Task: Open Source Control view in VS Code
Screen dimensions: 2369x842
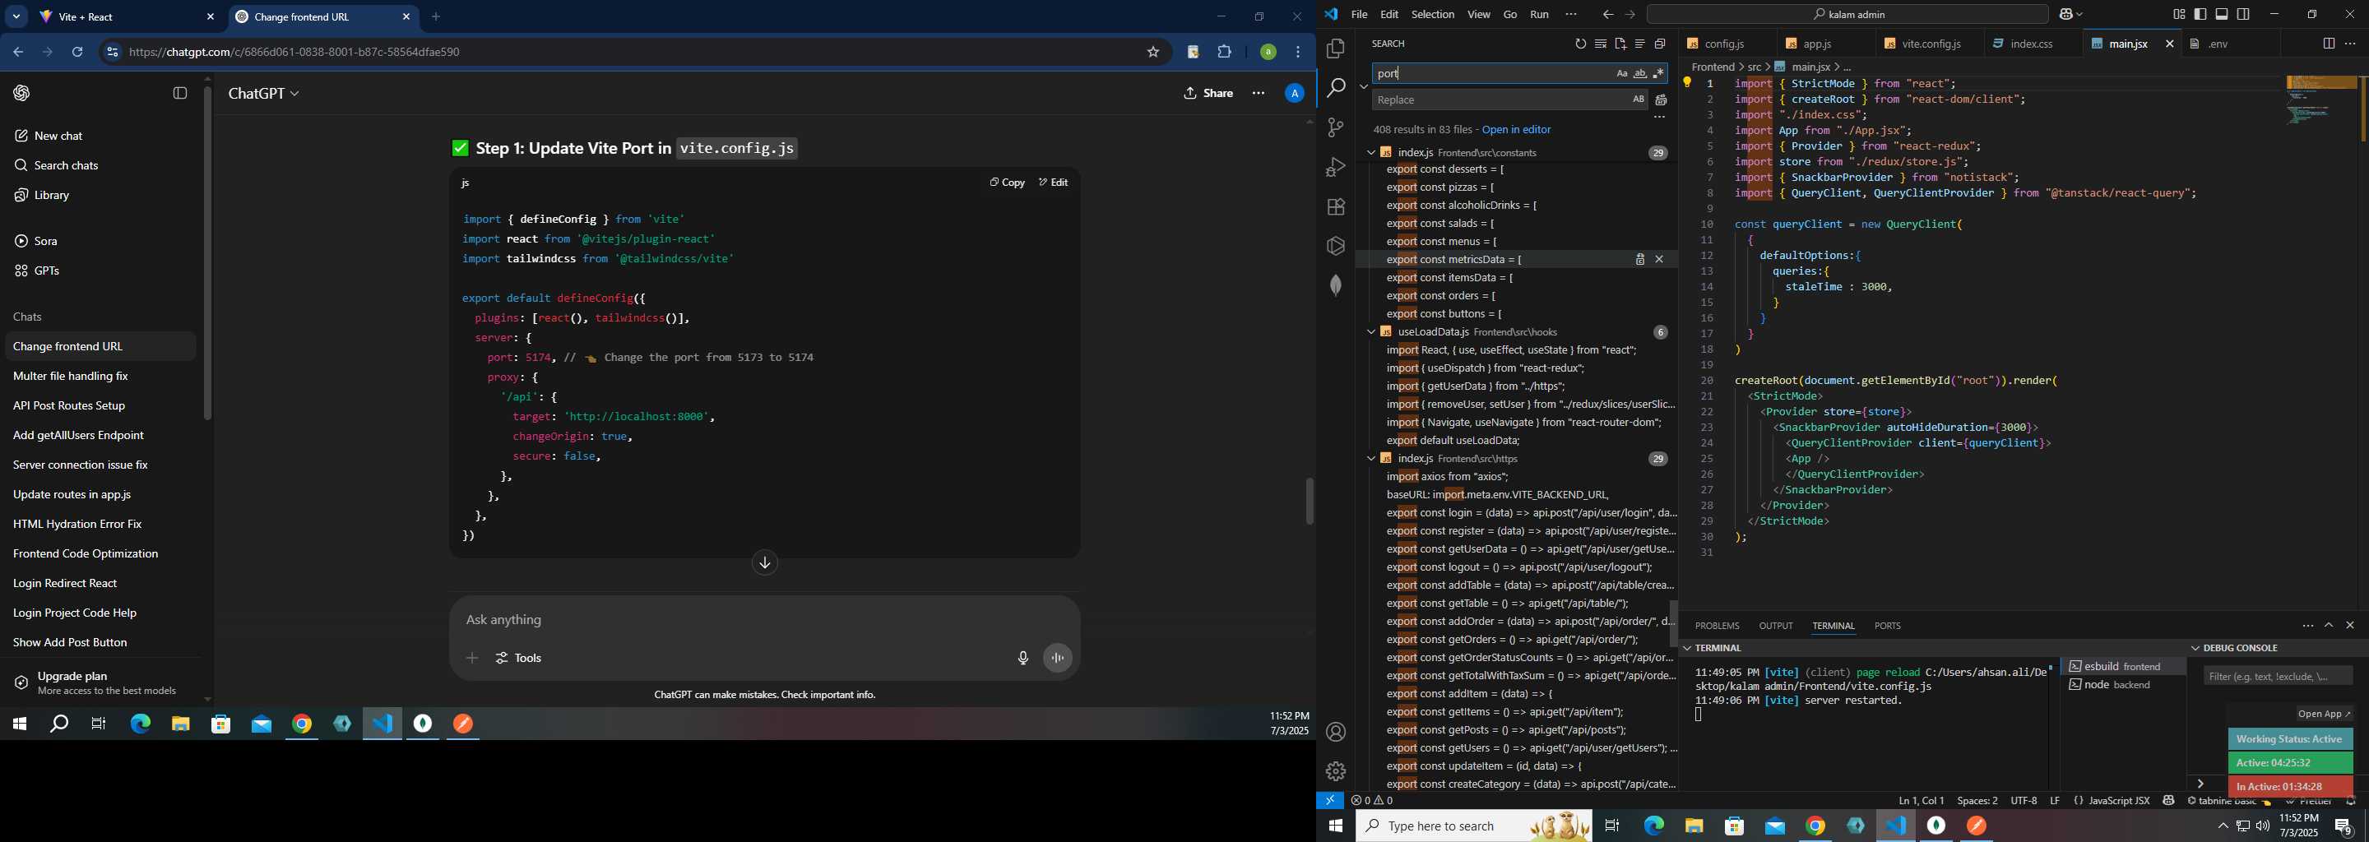Action: [x=1335, y=127]
